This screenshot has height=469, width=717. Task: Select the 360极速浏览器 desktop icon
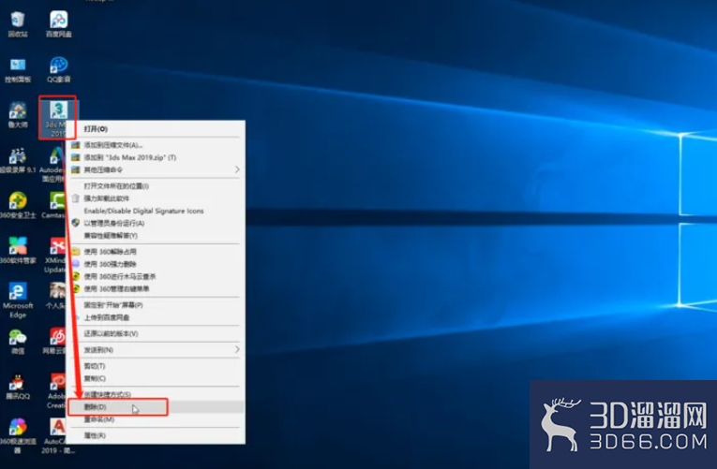pyautogui.click(x=18, y=436)
